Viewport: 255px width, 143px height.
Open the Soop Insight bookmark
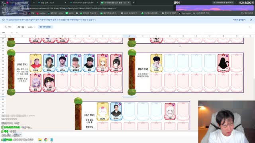coord(185,13)
